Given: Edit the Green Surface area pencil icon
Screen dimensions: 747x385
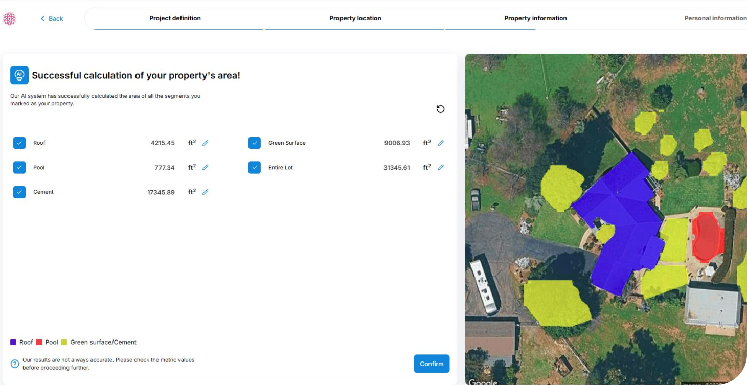Looking at the screenshot, I should coord(441,143).
